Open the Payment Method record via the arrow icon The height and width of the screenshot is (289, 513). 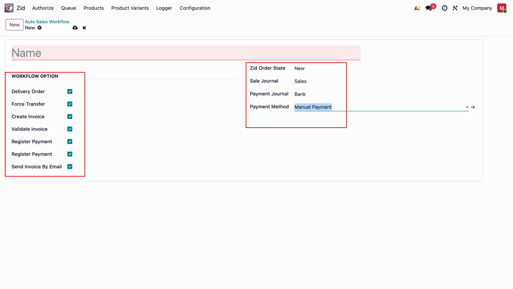[x=473, y=107]
